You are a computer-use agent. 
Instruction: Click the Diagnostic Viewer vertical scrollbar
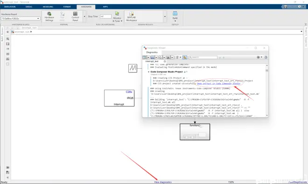click(267, 91)
